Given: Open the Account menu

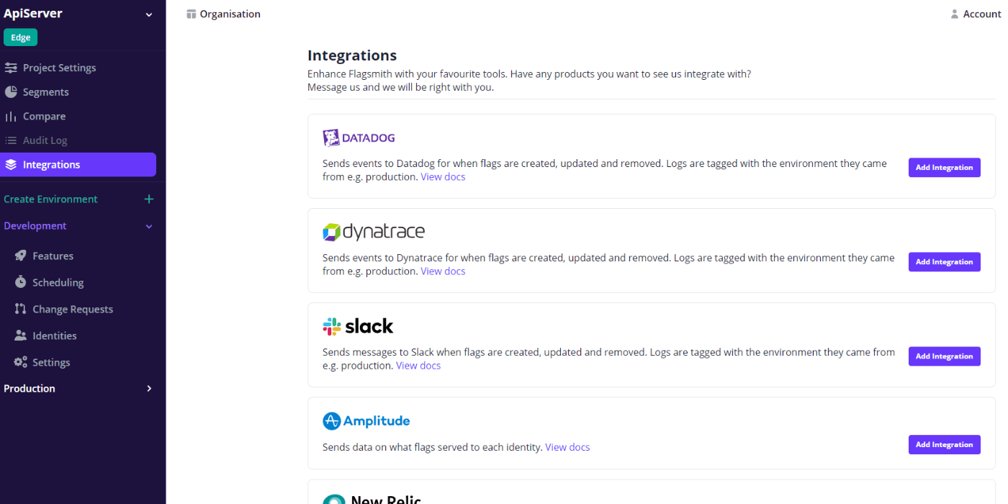Looking at the screenshot, I should [976, 14].
